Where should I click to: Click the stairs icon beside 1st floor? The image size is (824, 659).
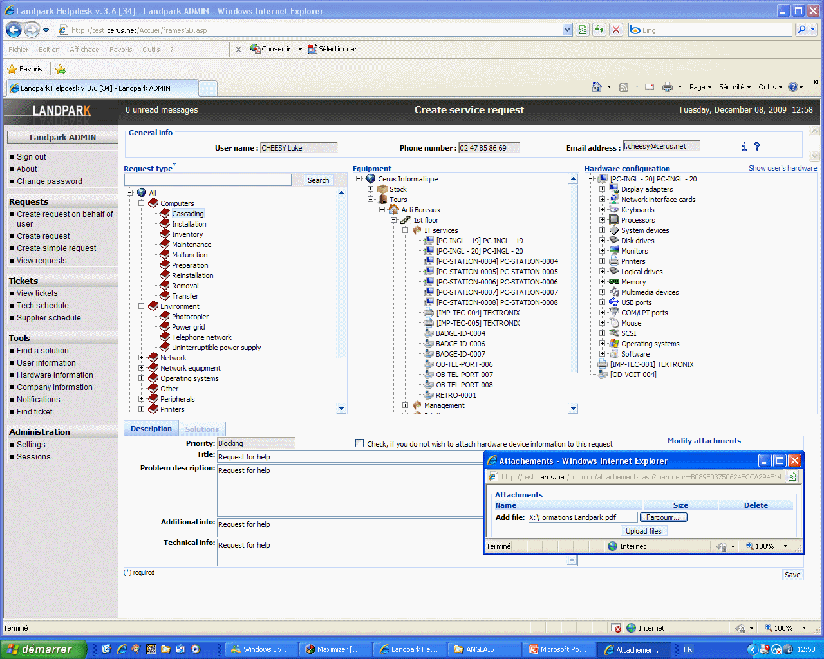[x=406, y=219]
